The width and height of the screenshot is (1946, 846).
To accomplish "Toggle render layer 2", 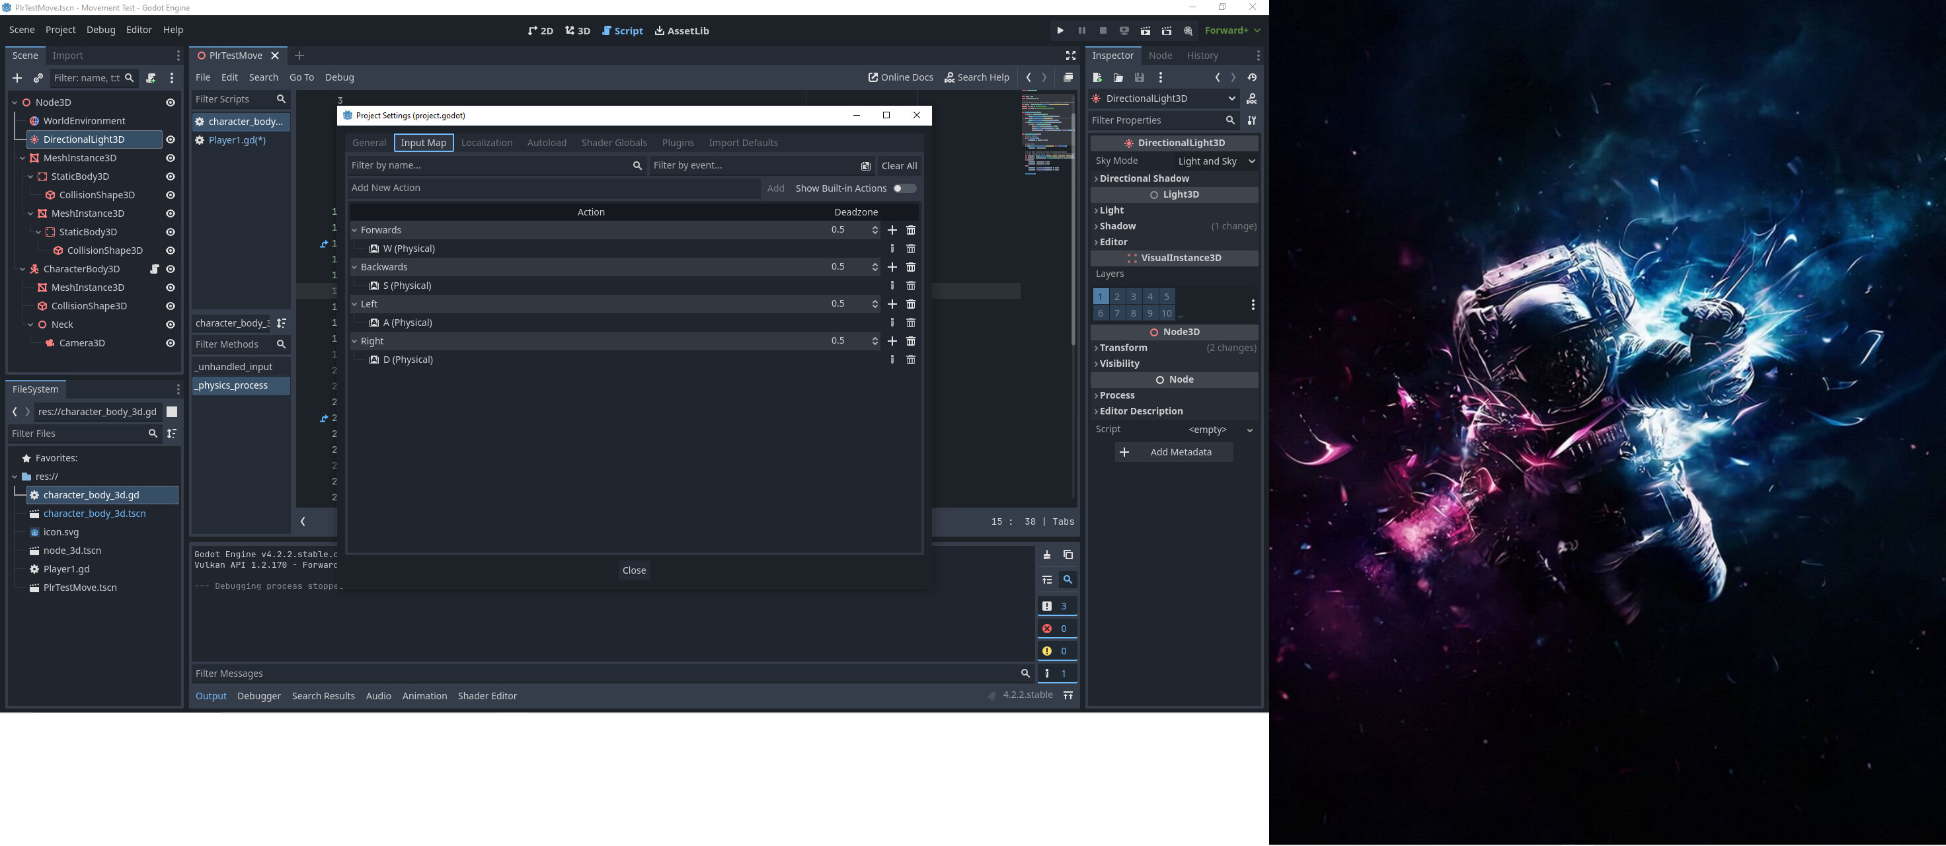I will (1116, 297).
